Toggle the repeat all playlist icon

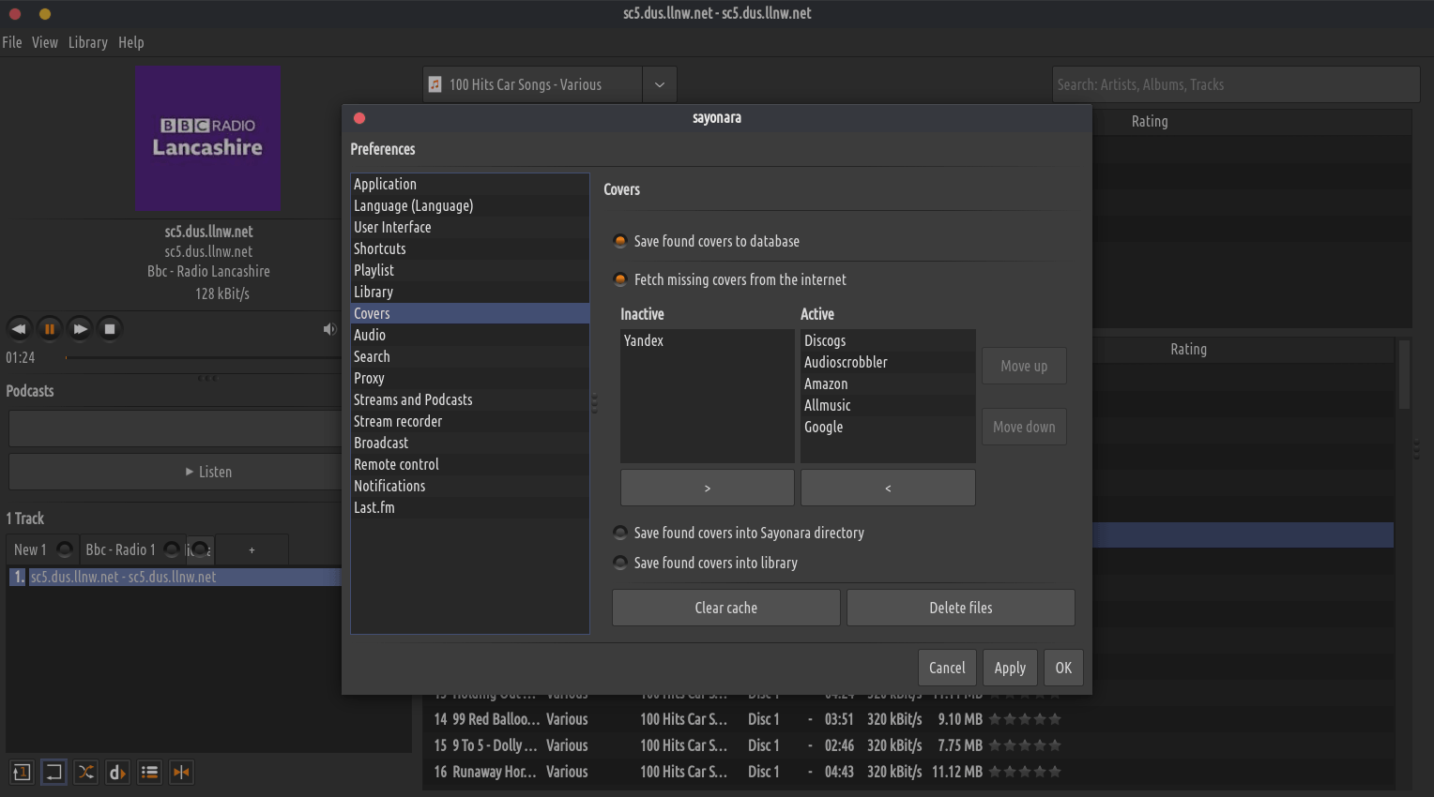(x=54, y=772)
